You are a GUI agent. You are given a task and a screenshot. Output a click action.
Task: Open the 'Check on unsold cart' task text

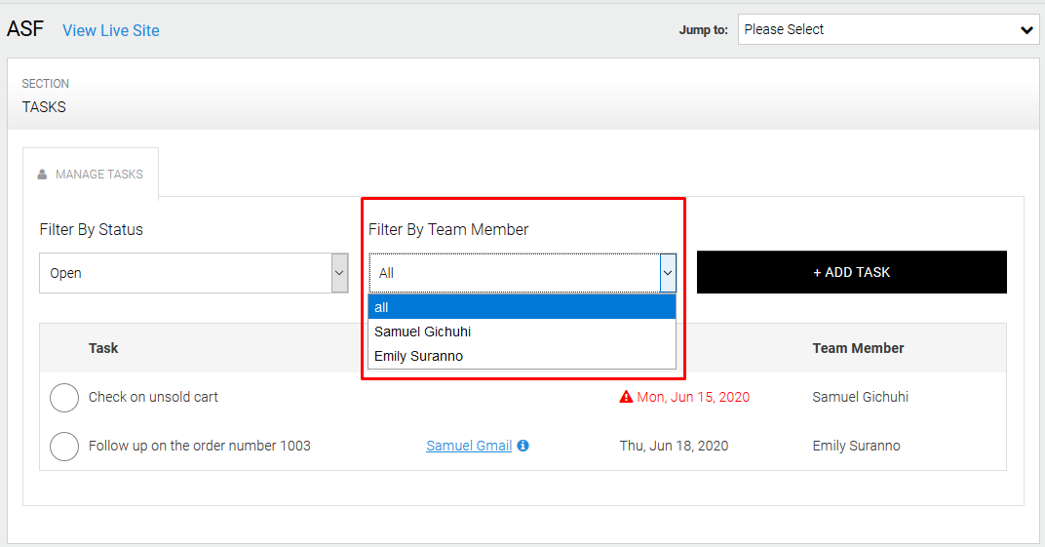(153, 397)
